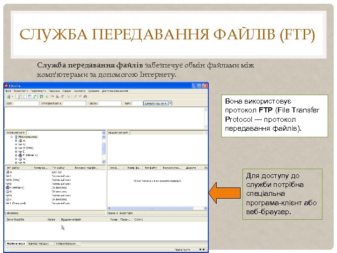Click the refresh file lists toolbar icon
The width and height of the screenshot is (337, 253).
click(x=42, y=97)
